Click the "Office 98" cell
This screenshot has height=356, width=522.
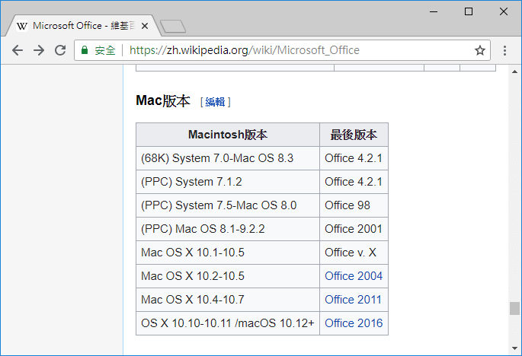(x=354, y=205)
